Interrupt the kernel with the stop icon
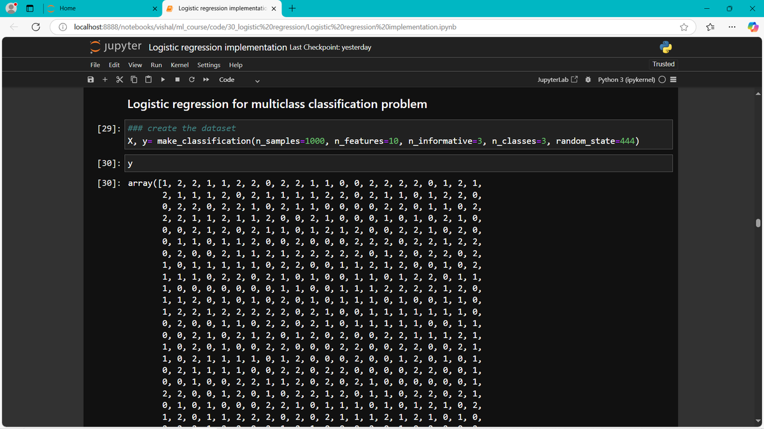 click(177, 79)
